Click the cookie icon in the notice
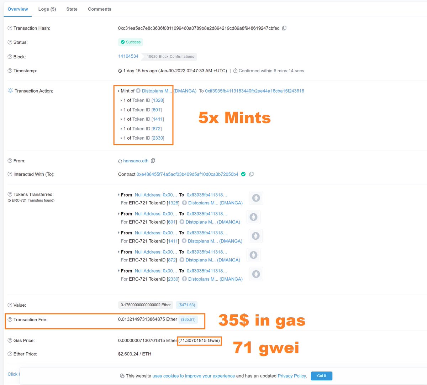The width and height of the screenshot is (427, 385). click(122, 376)
